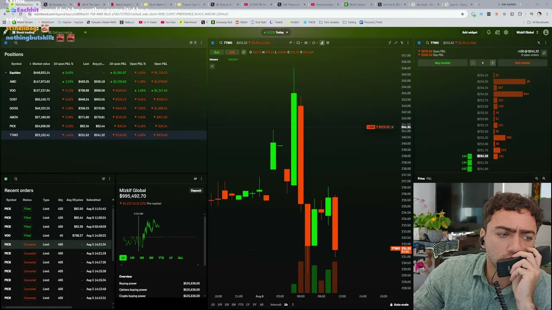
Task: Click the ladder trading tools crossed icon
Action: click(x=539, y=43)
